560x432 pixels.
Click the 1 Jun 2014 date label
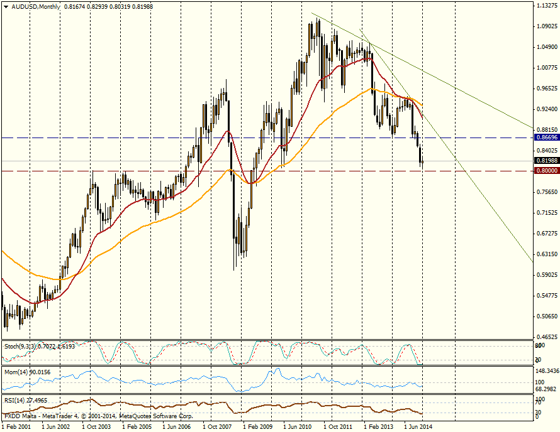pyautogui.click(x=419, y=426)
